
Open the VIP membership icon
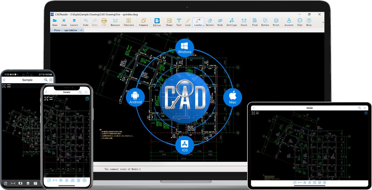coord(104,22)
